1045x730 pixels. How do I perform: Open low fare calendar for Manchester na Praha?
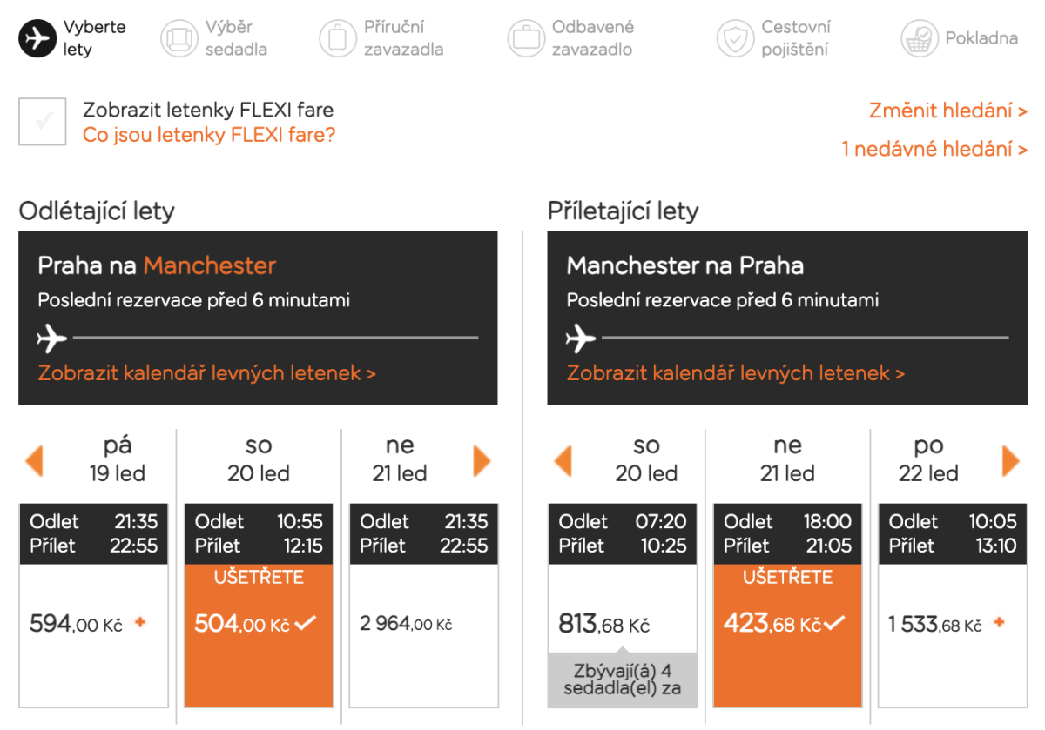coord(736,373)
